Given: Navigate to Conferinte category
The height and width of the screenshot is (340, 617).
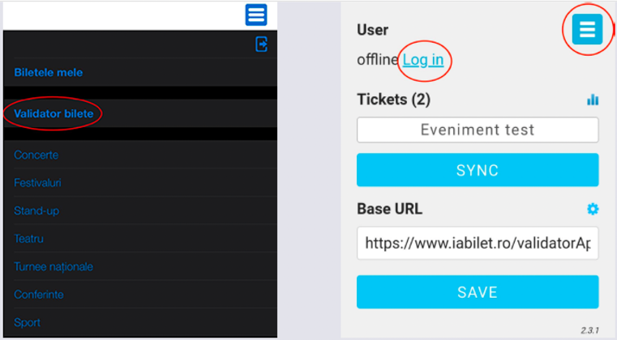Looking at the screenshot, I should pyautogui.click(x=39, y=295).
